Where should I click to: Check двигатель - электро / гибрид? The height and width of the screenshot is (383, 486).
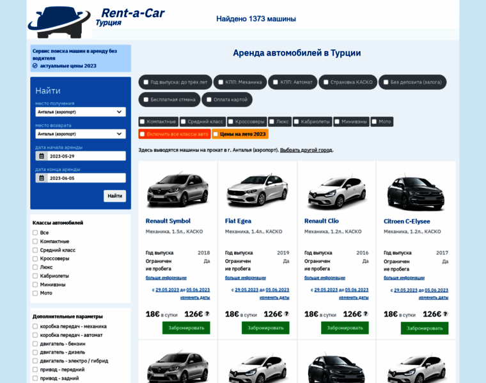point(35,361)
